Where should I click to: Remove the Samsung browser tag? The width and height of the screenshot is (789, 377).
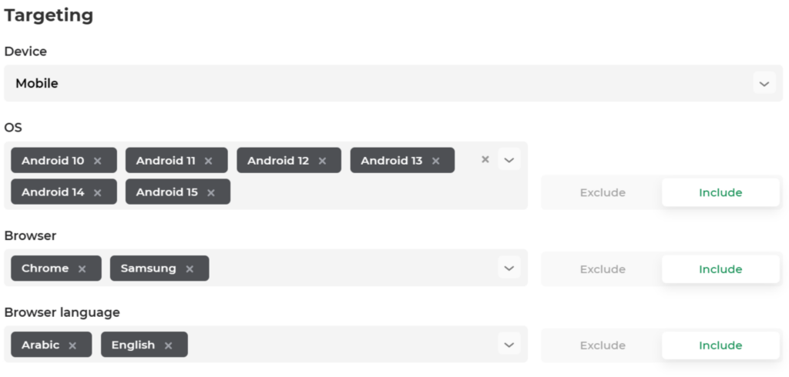(x=190, y=269)
